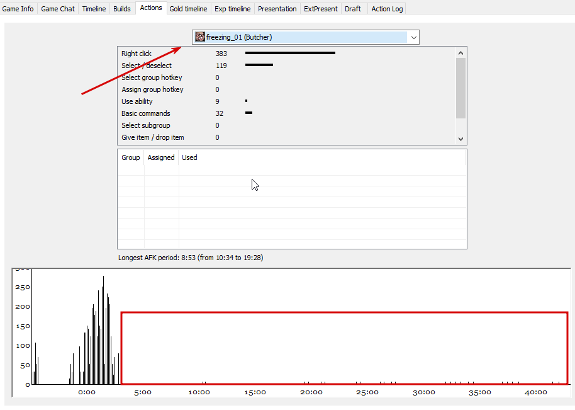The width and height of the screenshot is (575, 410).
Task: Switch to the Builds tab
Action: click(122, 8)
